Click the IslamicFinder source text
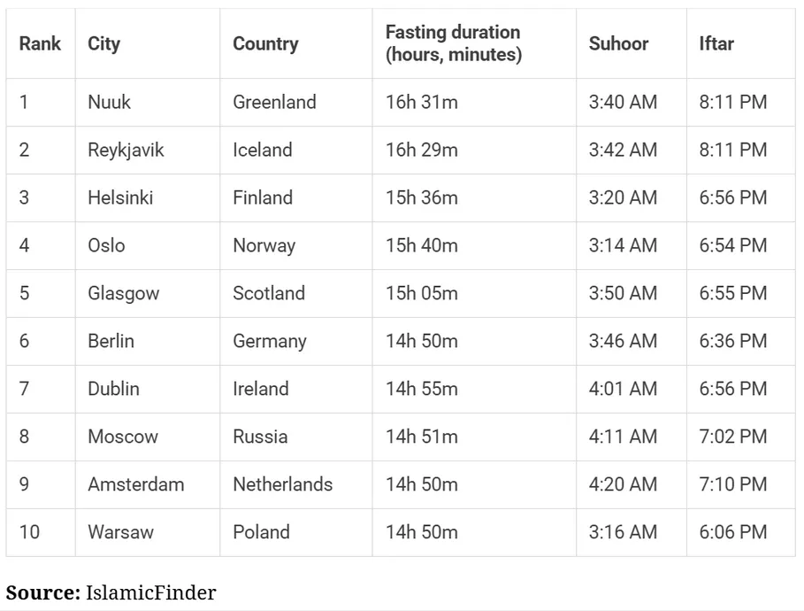 click(150, 592)
